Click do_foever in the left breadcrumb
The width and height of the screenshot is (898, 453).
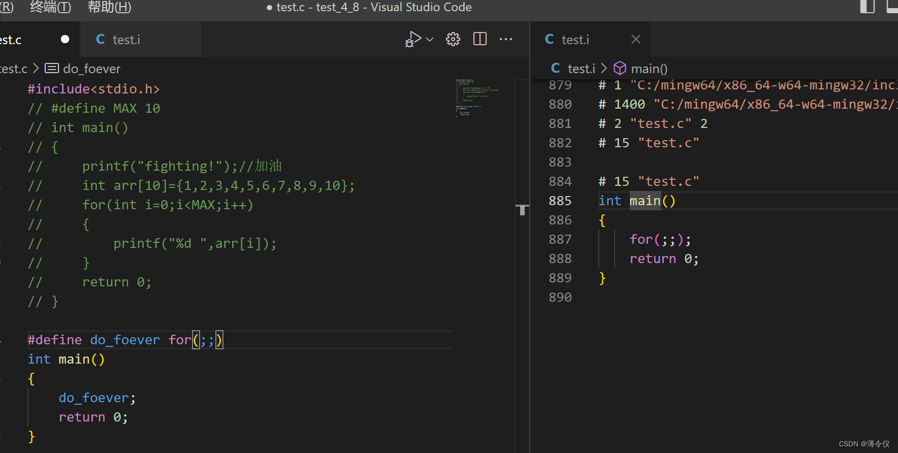92,69
